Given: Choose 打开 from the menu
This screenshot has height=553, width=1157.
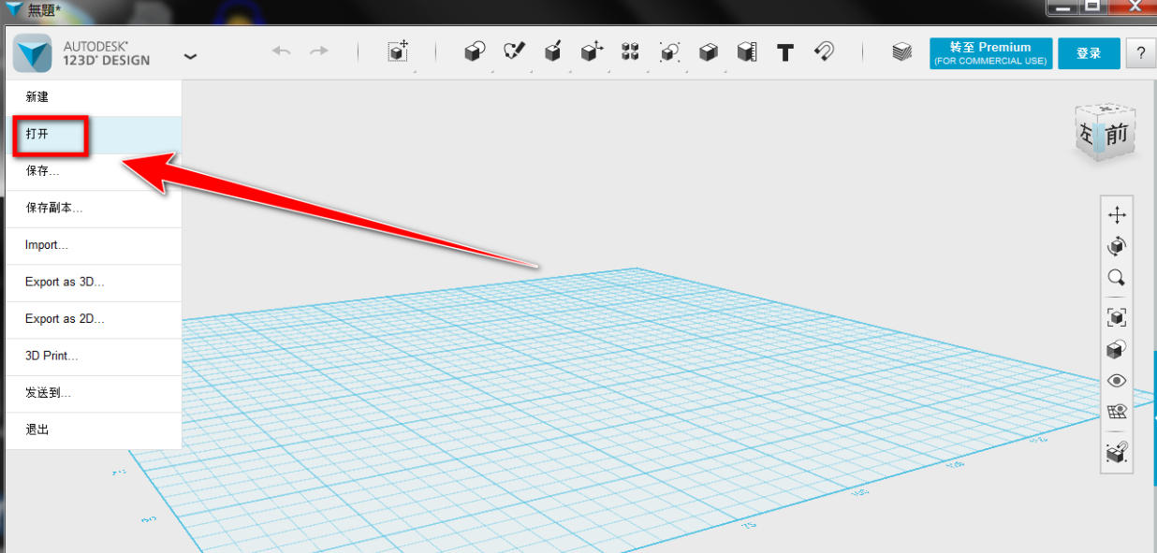Looking at the screenshot, I should pyautogui.click(x=93, y=135).
